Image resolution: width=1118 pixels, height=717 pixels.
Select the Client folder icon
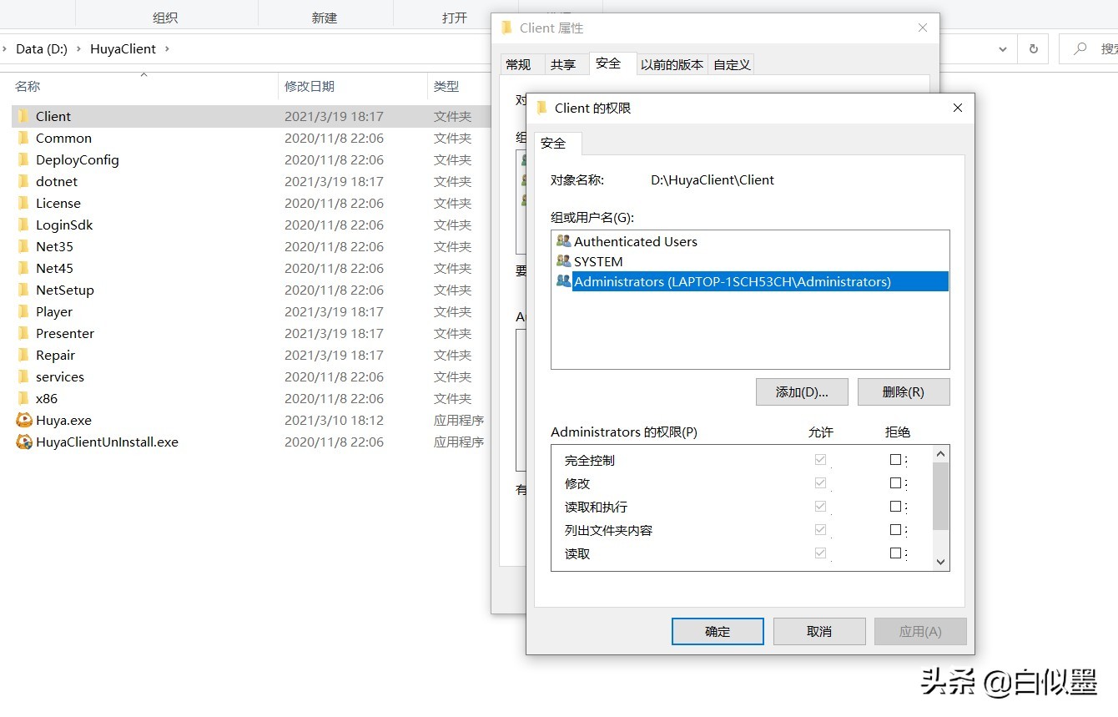tap(23, 115)
